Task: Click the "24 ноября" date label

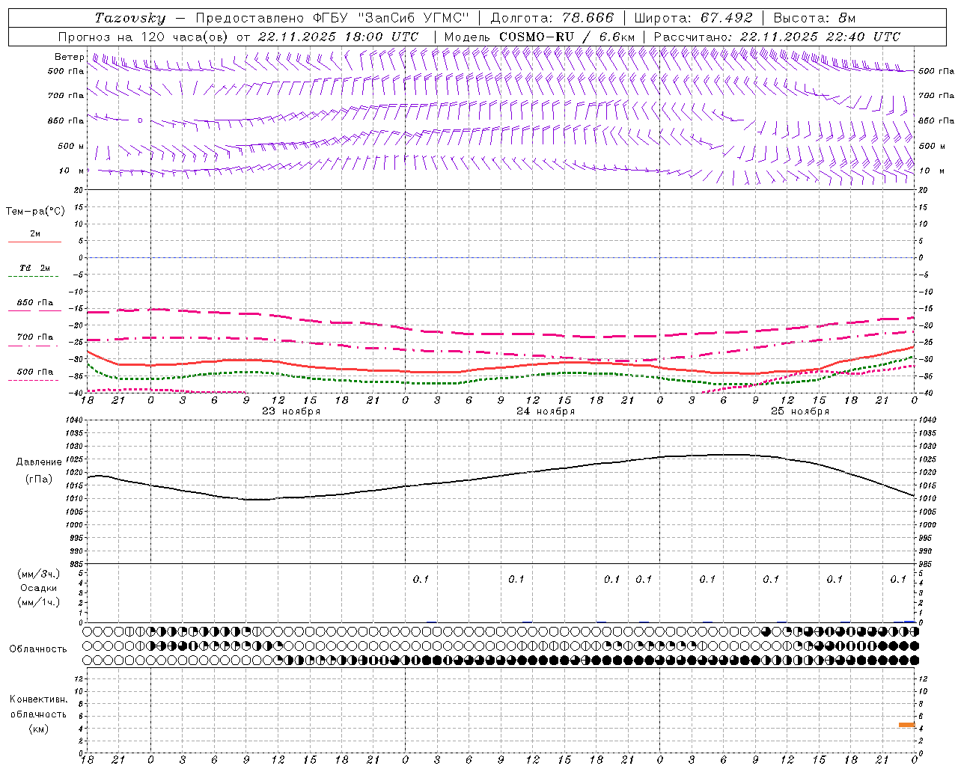Action: tap(546, 411)
